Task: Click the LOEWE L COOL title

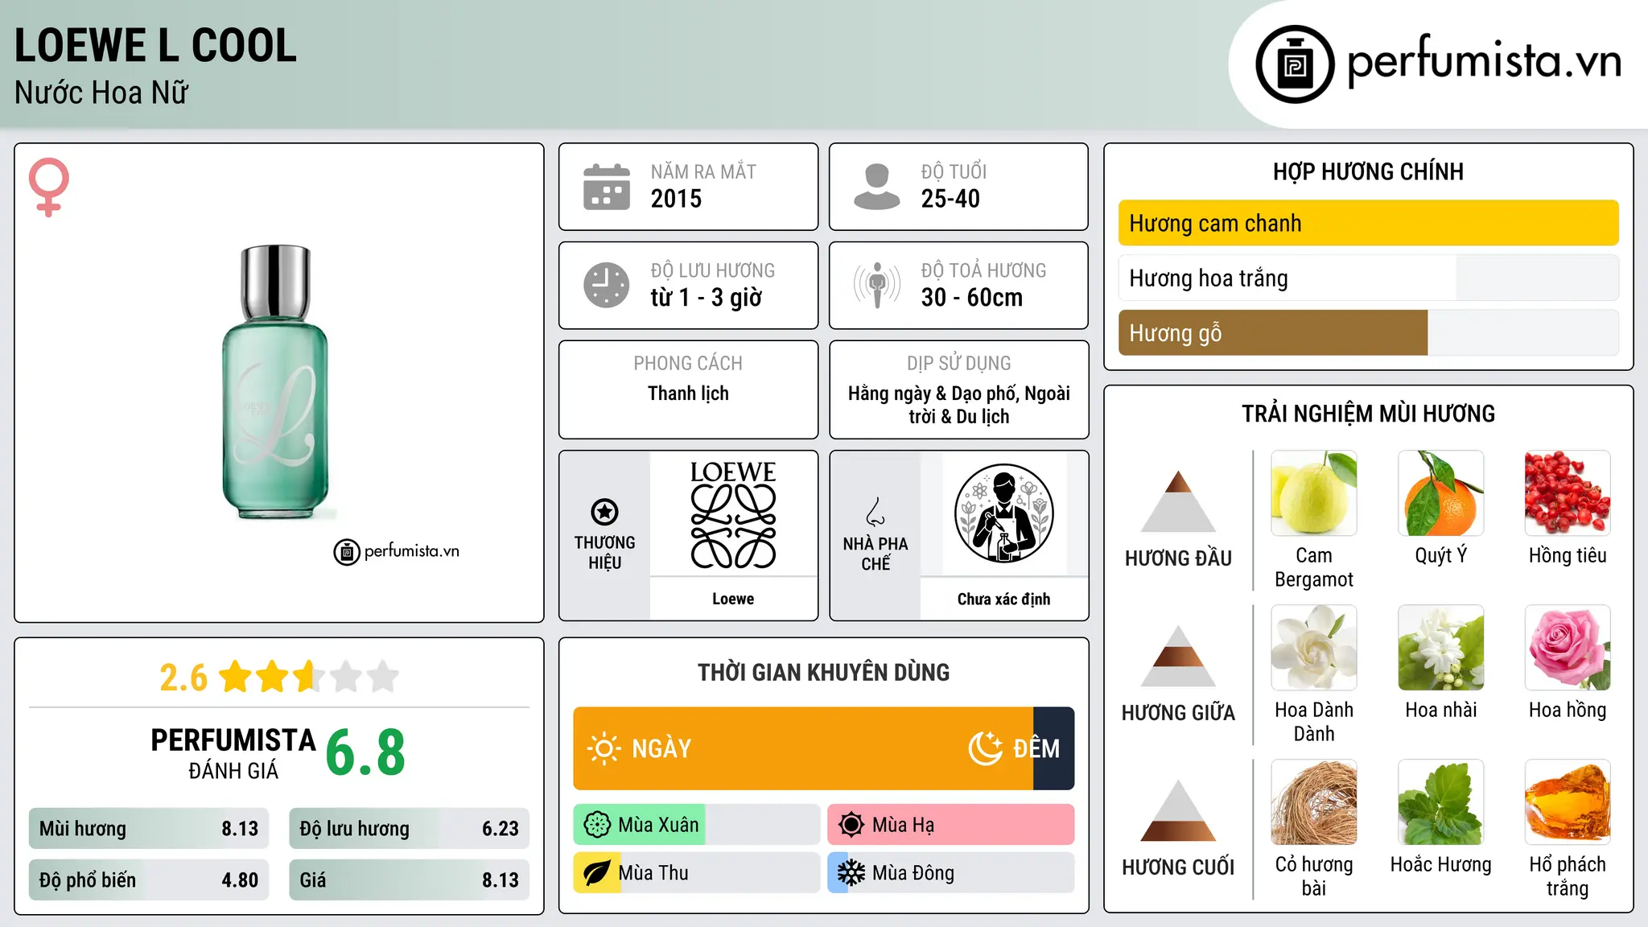Action: point(156,46)
